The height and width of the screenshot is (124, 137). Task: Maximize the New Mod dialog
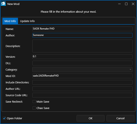tap(126, 4)
